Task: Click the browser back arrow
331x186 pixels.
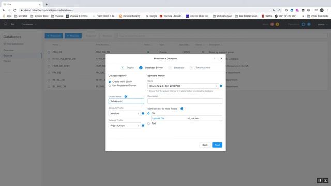Action: 4,10
